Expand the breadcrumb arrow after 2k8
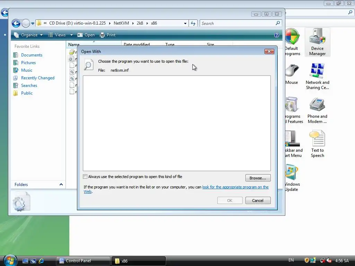The width and height of the screenshot is (355, 266). (x=147, y=23)
